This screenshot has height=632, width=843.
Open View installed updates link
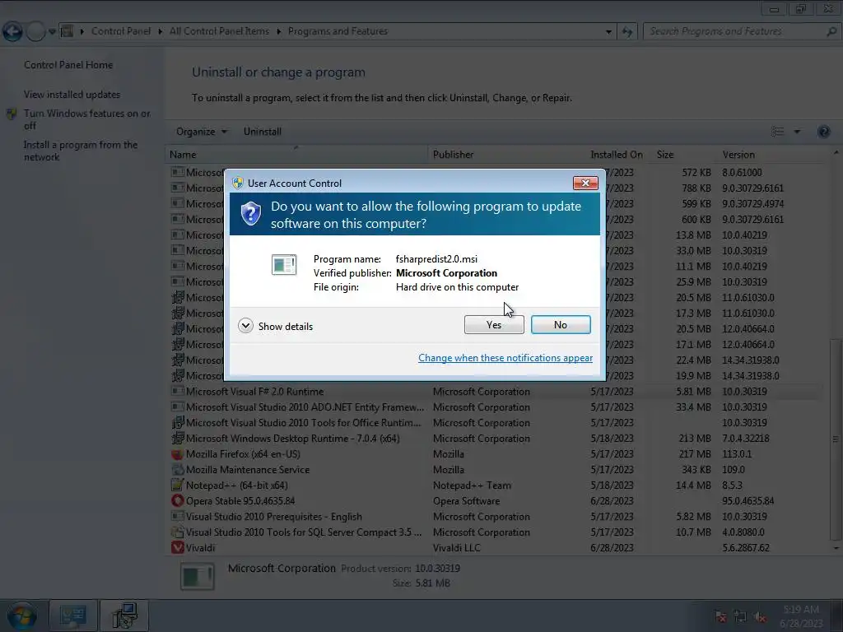coord(72,94)
